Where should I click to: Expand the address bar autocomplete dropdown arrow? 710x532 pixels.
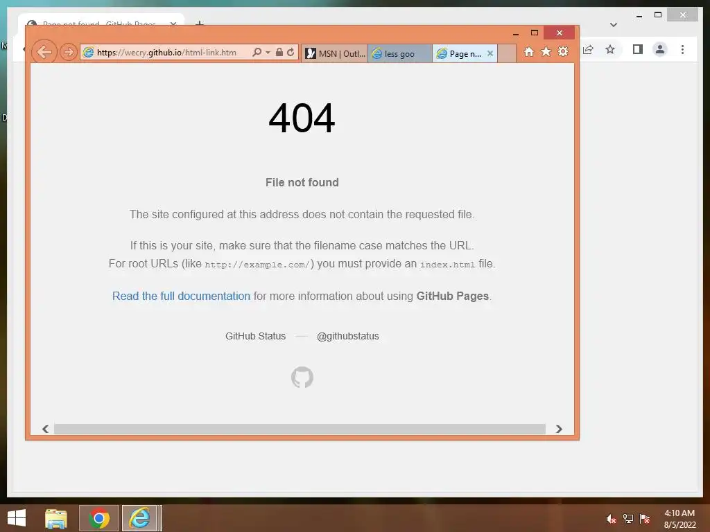[268, 53]
